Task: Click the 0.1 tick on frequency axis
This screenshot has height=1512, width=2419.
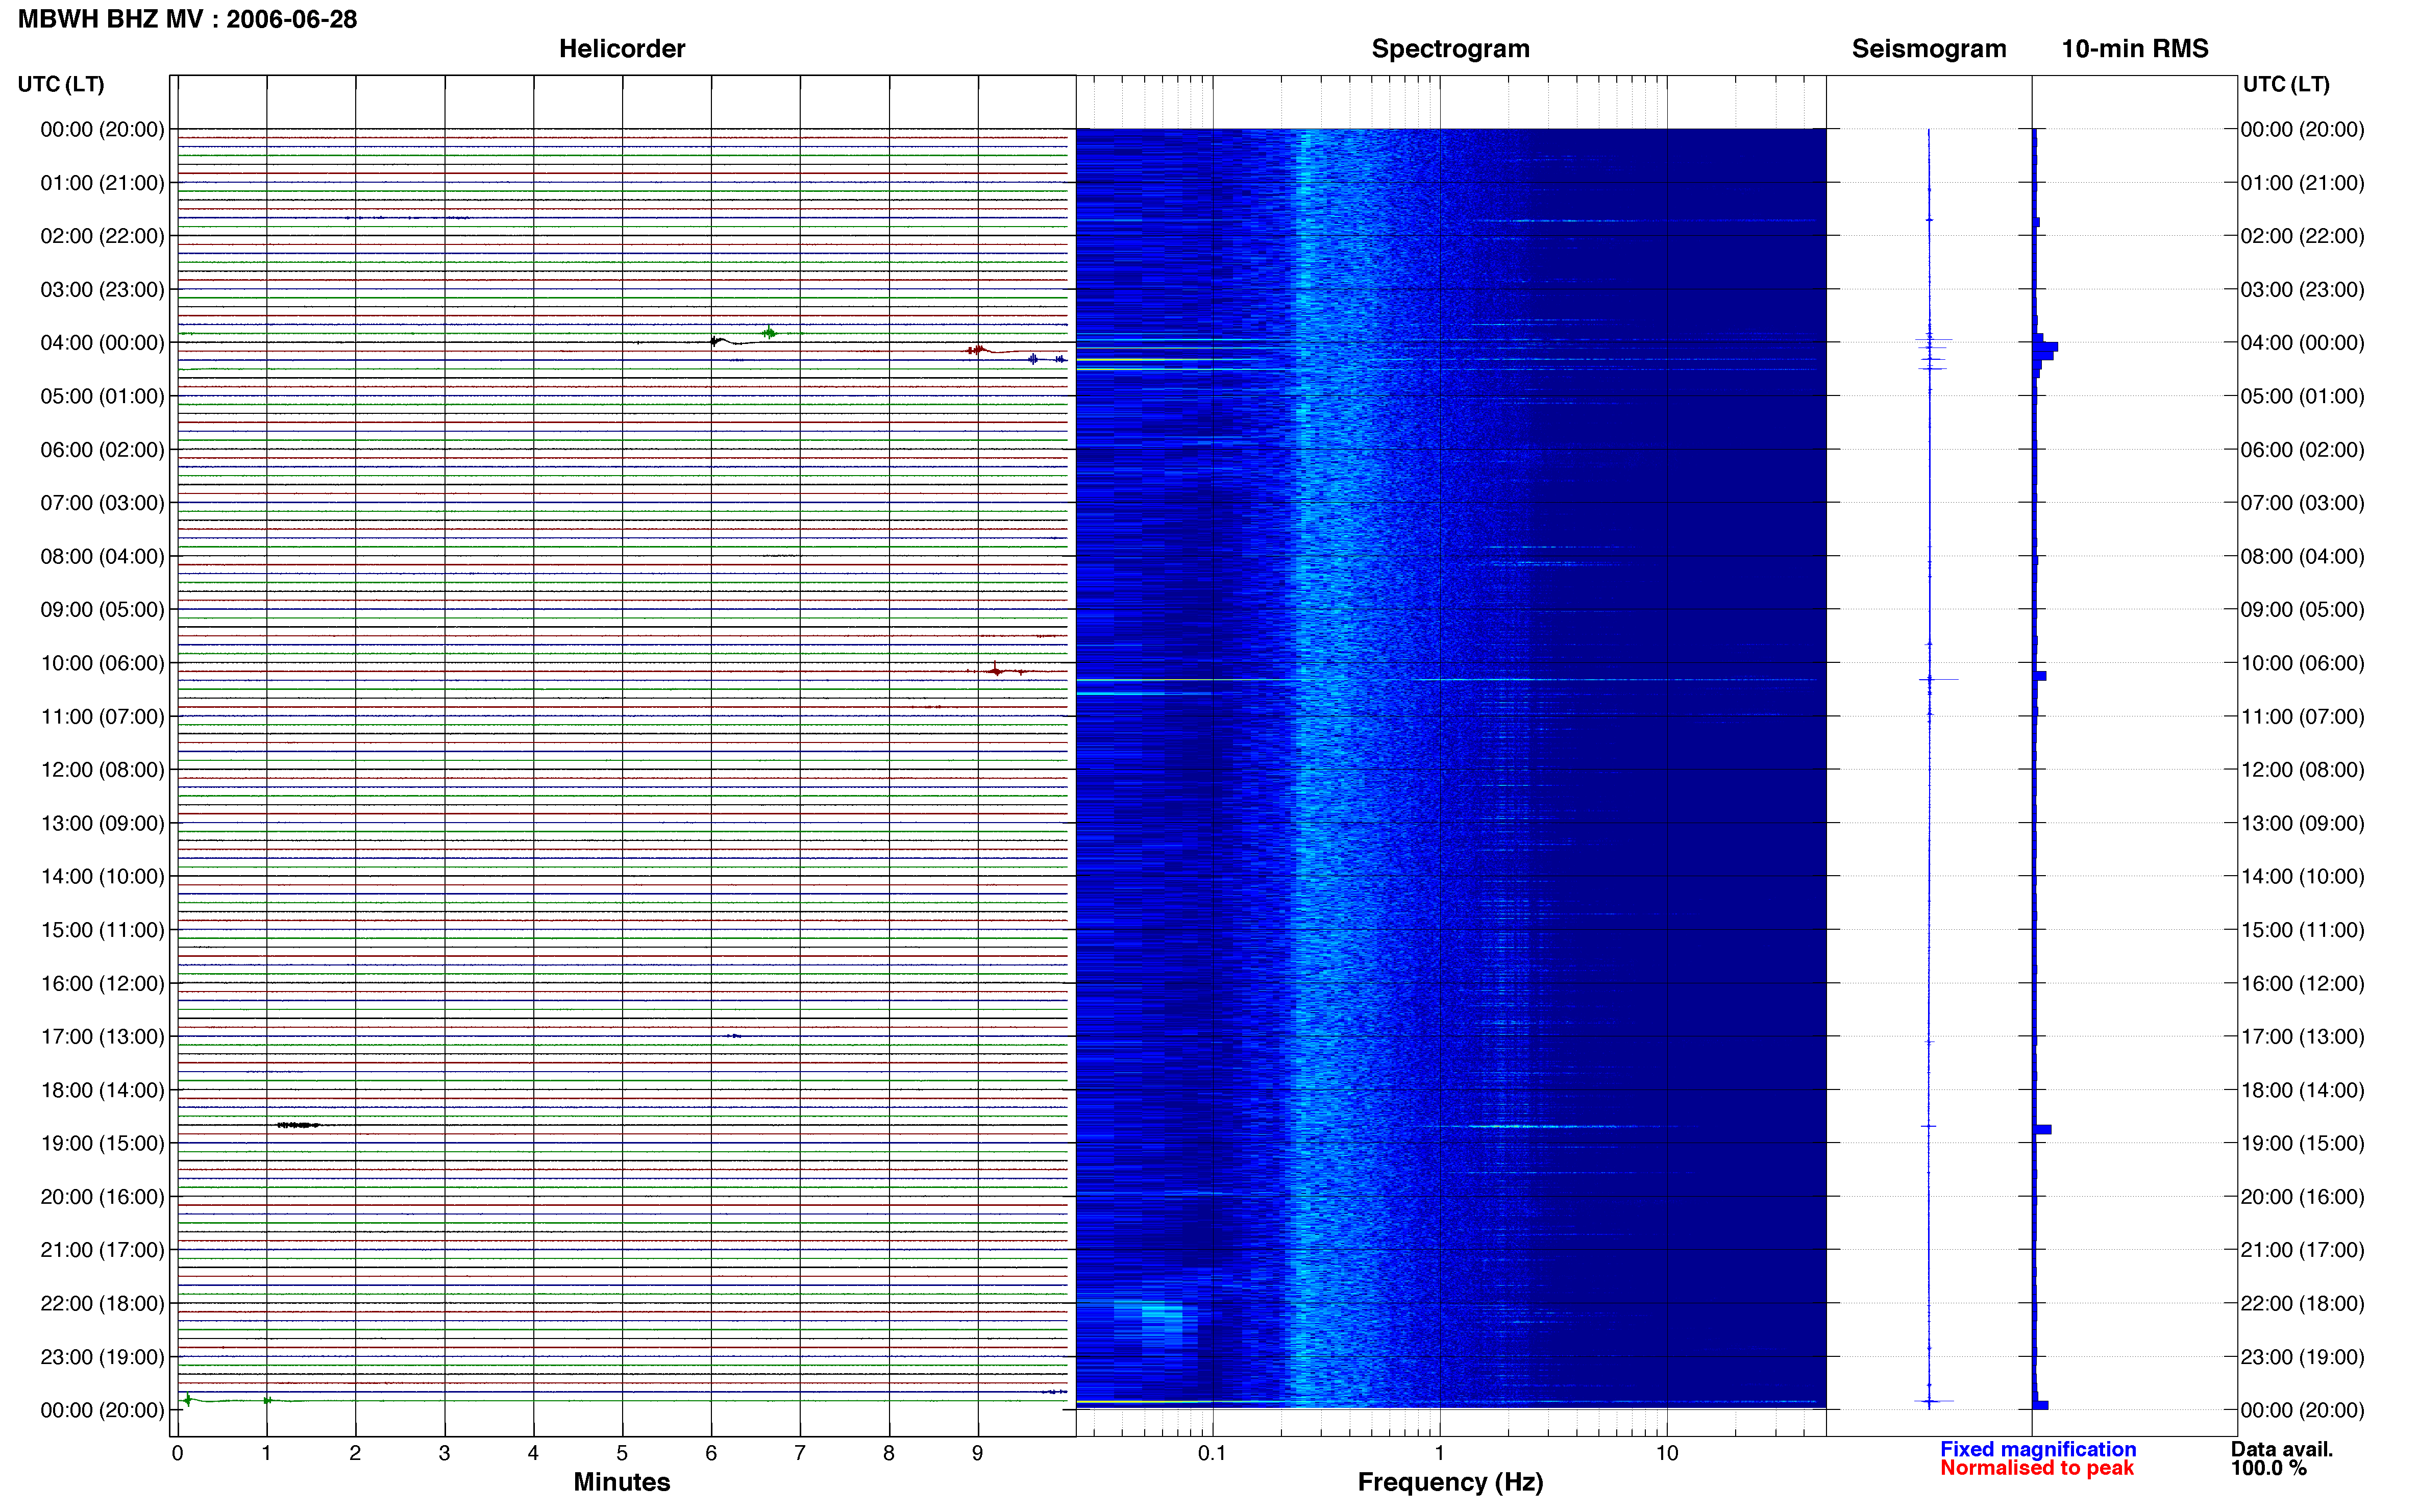Action: coord(1212,1453)
